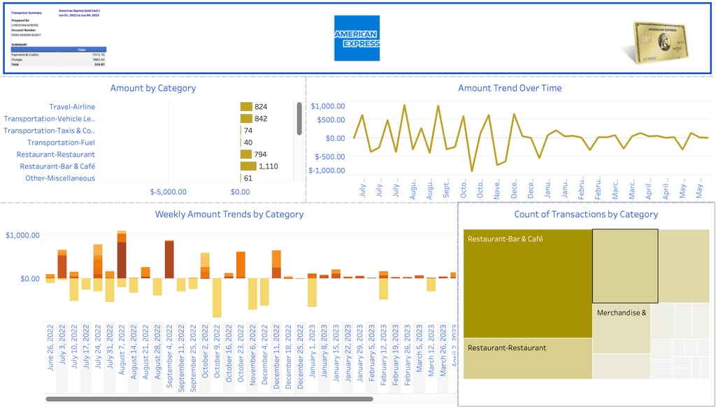Select the Travel-Airline category label
This screenshot has width=716, height=409.
pyautogui.click(x=72, y=107)
